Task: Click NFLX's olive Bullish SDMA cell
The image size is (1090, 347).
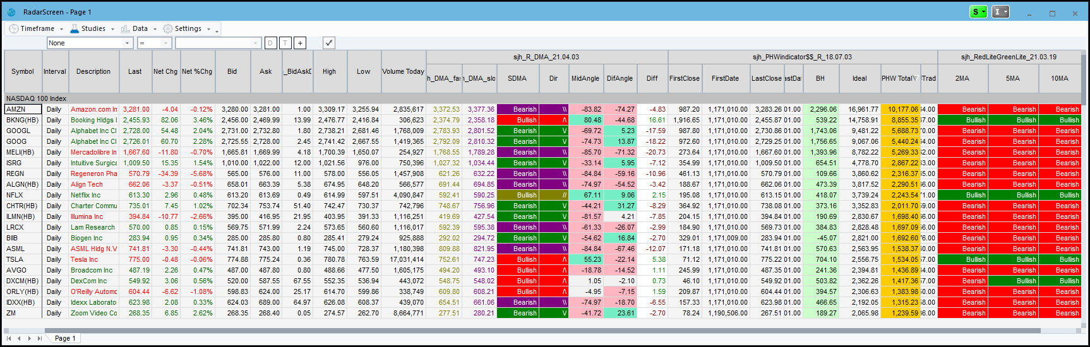Action: [518, 195]
